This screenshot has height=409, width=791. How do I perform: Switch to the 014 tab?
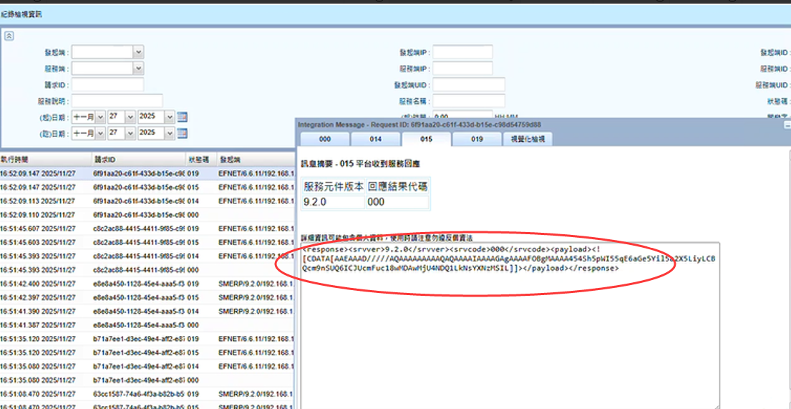tap(375, 140)
